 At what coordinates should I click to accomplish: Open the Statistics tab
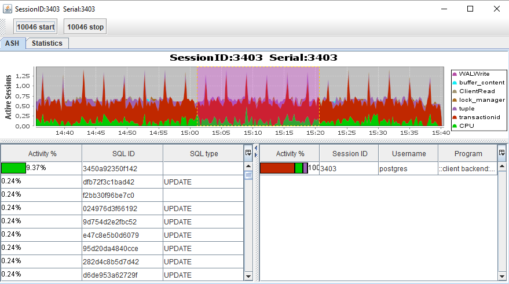pos(47,43)
